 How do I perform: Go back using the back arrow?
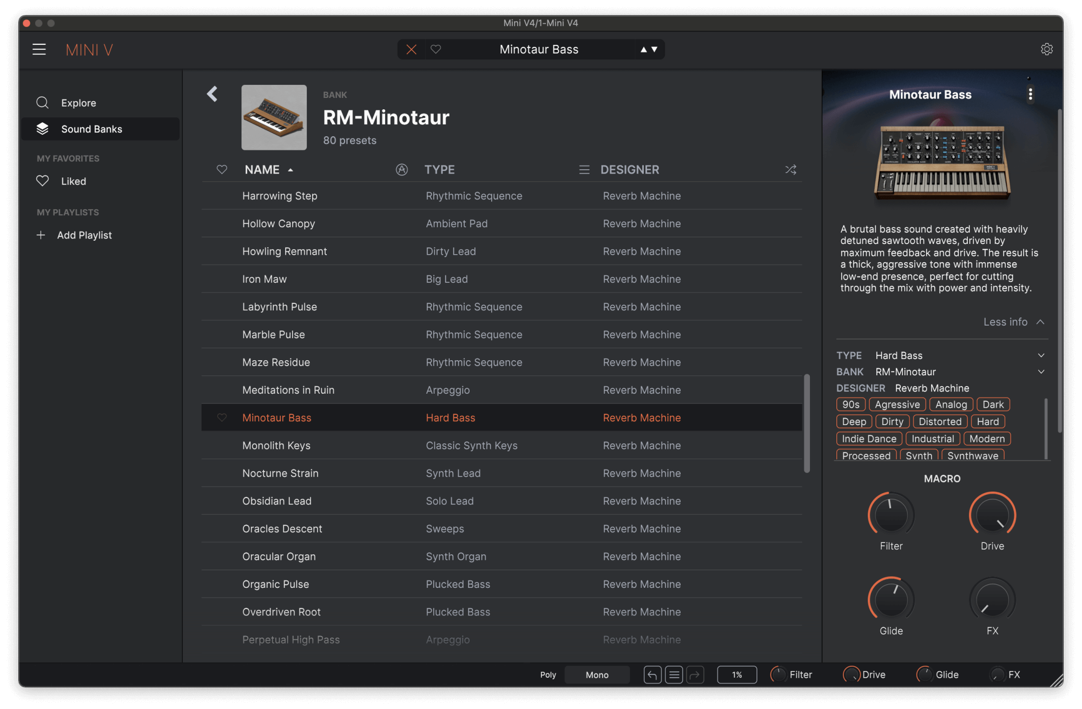(212, 94)
